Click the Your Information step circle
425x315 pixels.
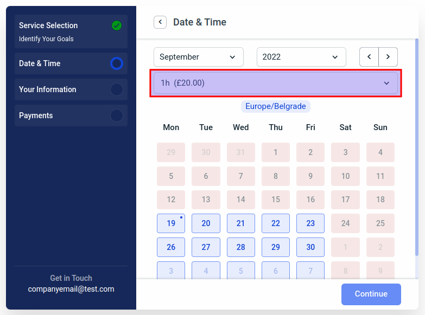[x=116, y=89]
